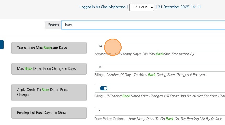Select Pending List Past Days To Show label
The width and height of the screenshot is (225, 125).
(49, 113)
